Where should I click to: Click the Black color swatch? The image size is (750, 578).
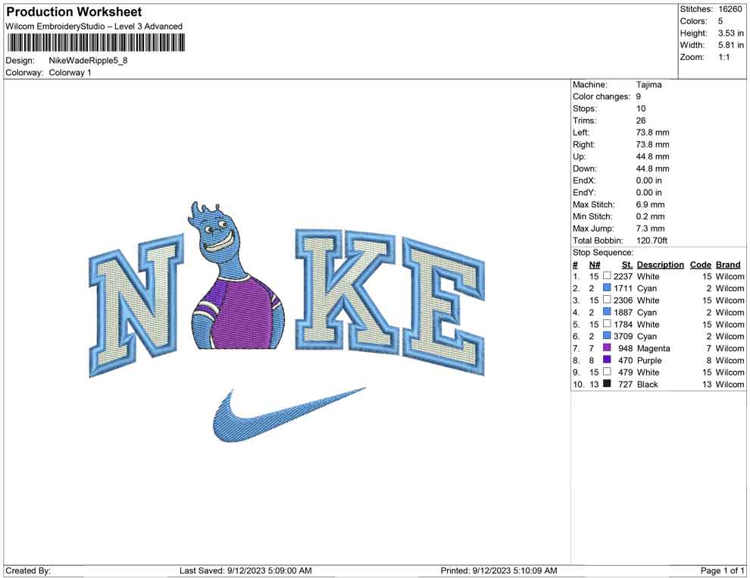click(607, 384)
